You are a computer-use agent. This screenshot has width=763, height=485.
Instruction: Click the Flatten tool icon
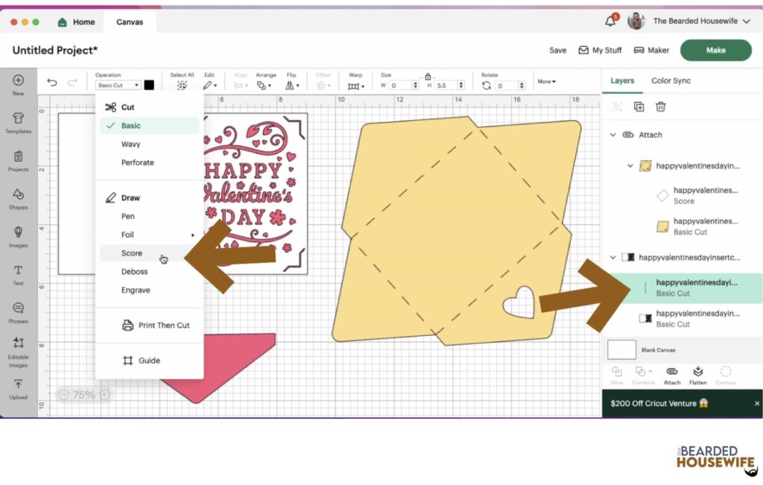click(x=698, y=374)
